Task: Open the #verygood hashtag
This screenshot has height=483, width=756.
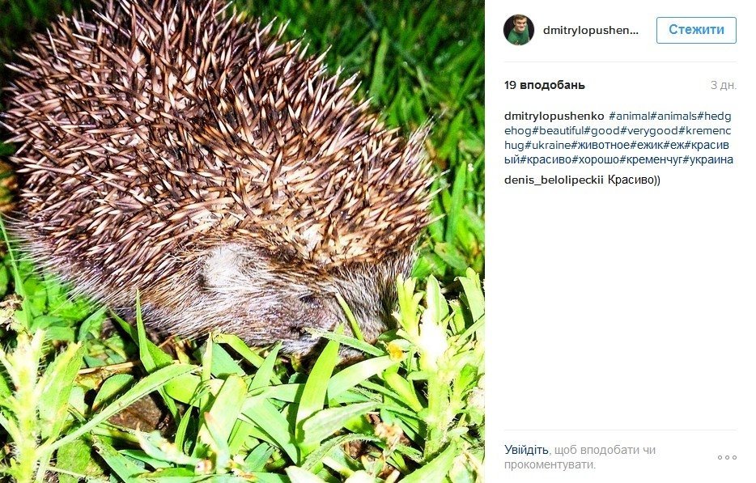Action: tap(649, 130)
